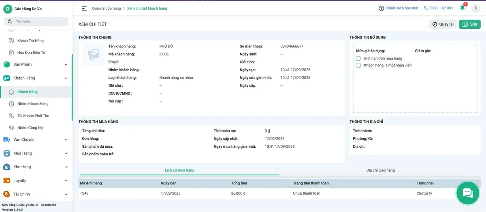Click customer name PHÚ ĐÔ value

pos(166,46)
